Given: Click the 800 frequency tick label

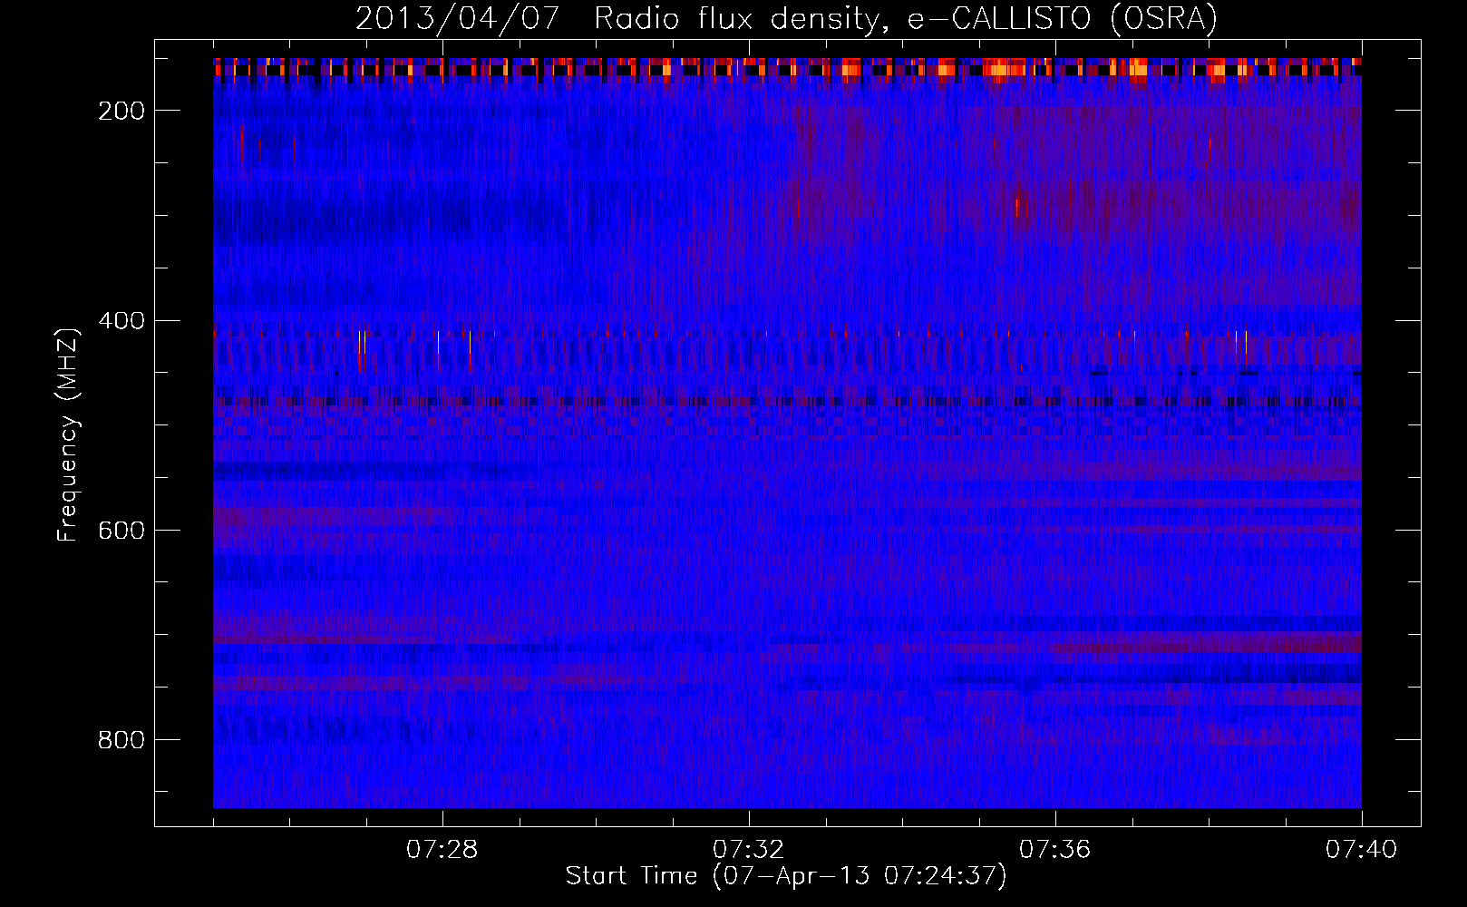Looking at the screenshot, I should tap(121, 740).
